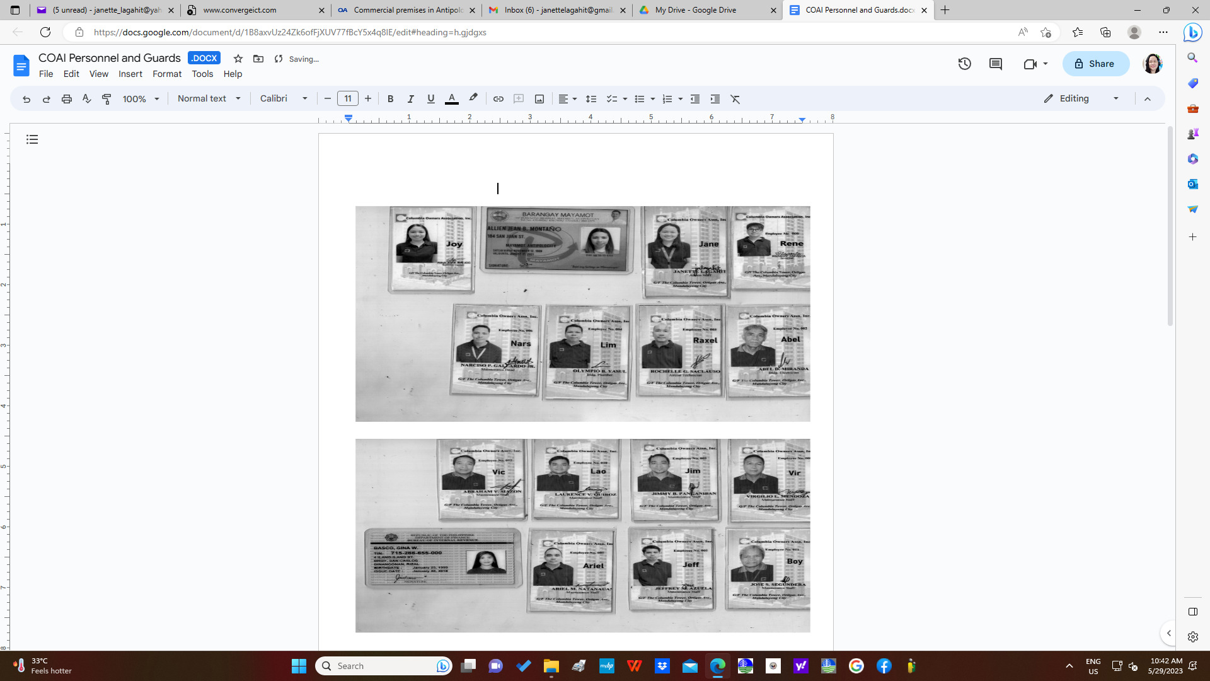The width and height of the screenshot is (1210, 681).
Task: Show the document outline icon
Action: (32, 139)
